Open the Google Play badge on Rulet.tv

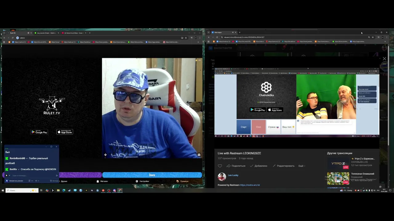[x=39, y=132]
